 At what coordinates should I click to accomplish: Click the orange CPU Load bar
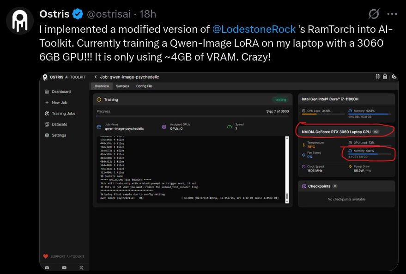(324, 114)
